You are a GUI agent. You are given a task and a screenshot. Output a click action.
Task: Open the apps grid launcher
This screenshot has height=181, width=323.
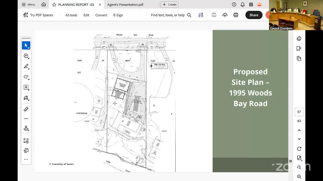click(251, 5)
